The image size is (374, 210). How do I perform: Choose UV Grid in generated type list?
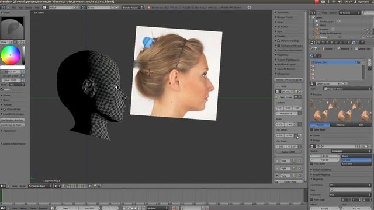[356, 160]
